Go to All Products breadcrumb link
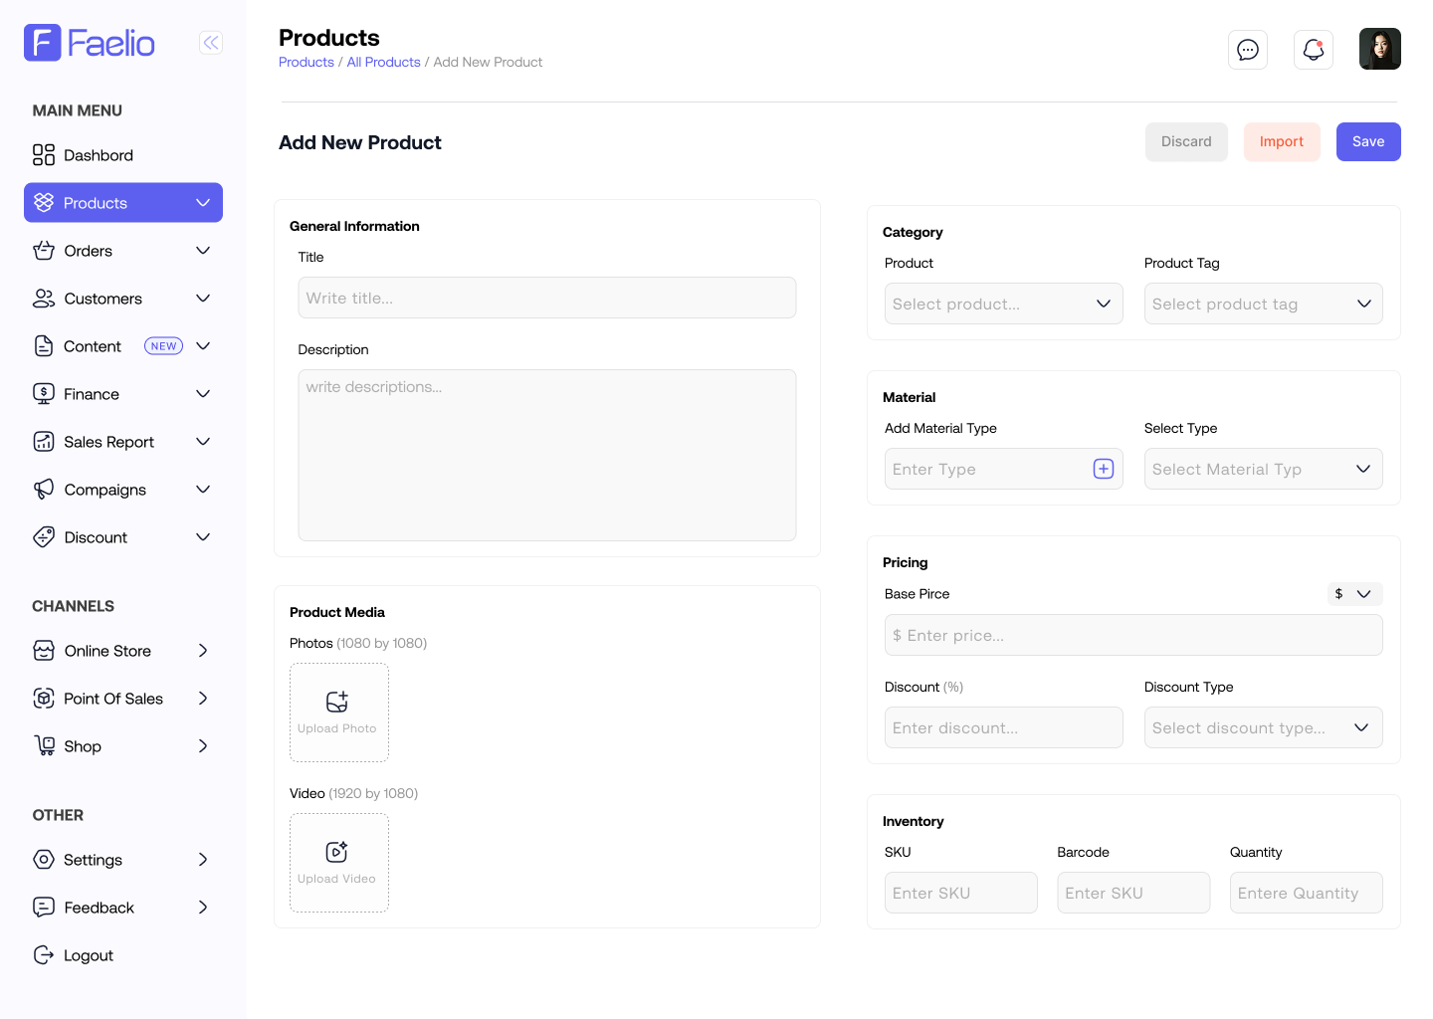The image size is (1433, 1019). pos(383,62)
